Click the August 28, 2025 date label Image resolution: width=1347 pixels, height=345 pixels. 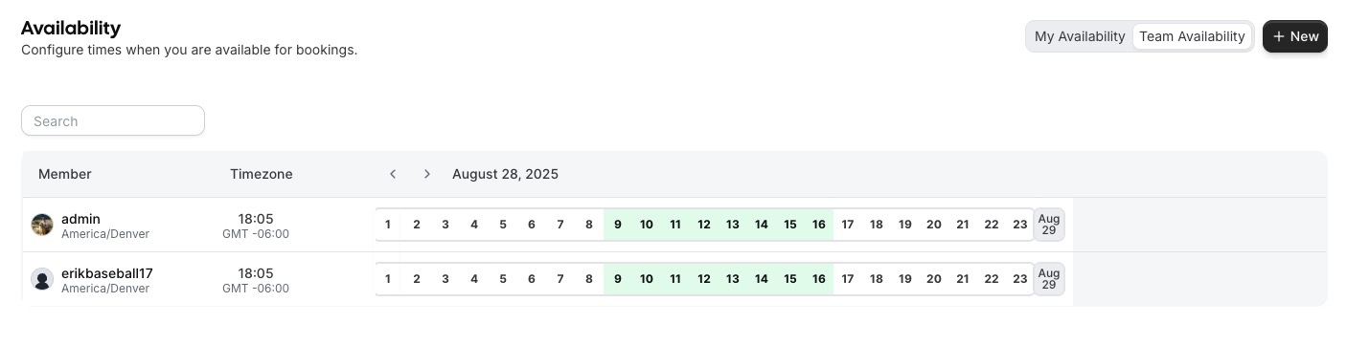(505, 174)
